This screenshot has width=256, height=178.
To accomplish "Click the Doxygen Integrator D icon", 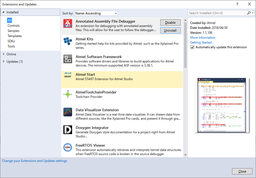I will pos(68,130).
